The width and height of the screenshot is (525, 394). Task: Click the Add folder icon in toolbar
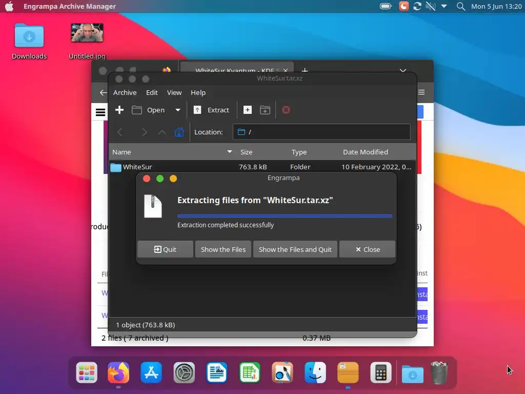[x=265, y=110]
